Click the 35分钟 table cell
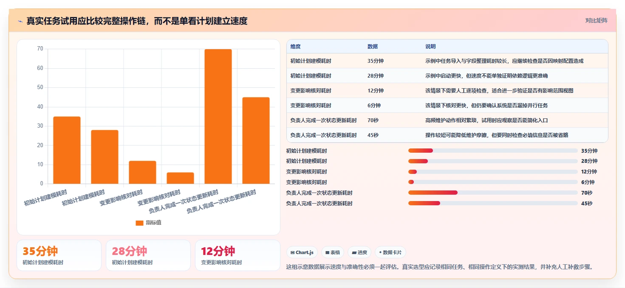 [x=376, y=61]
